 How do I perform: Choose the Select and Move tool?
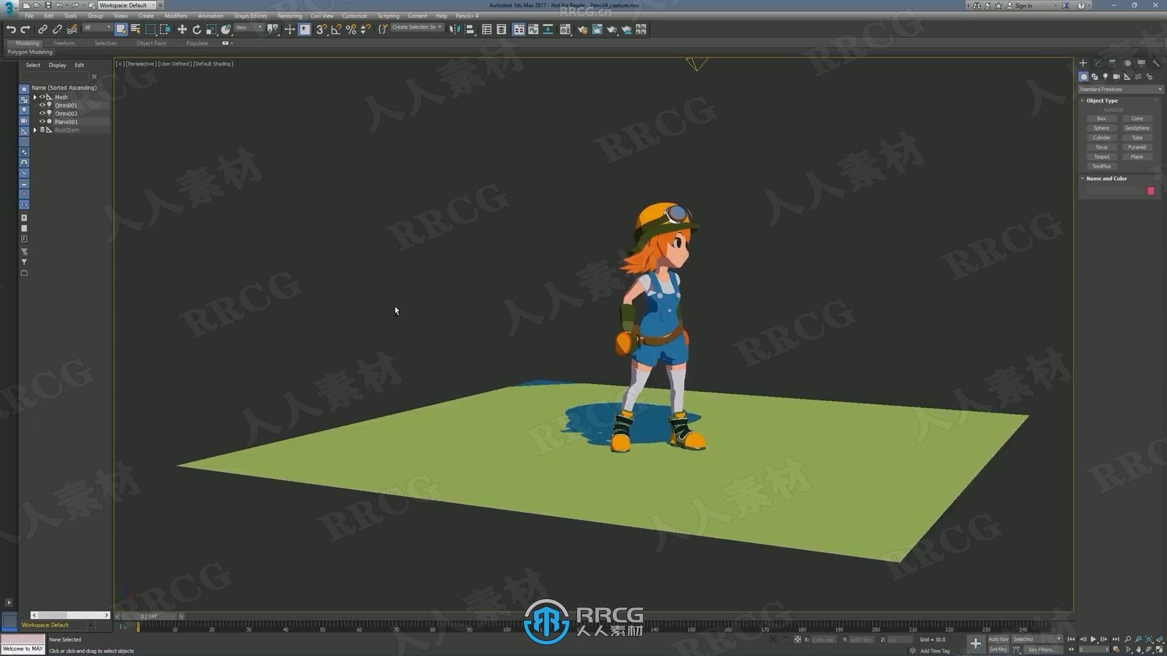[x=182, y=29]
